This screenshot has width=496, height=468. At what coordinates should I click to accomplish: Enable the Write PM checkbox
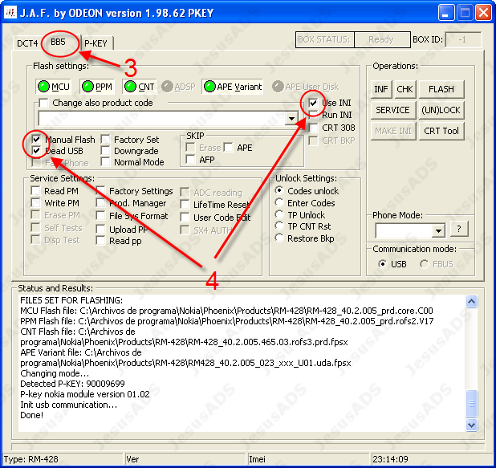click(x=35, y=203)
